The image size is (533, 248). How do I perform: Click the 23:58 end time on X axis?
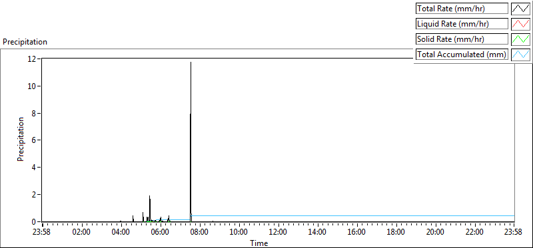514,232
